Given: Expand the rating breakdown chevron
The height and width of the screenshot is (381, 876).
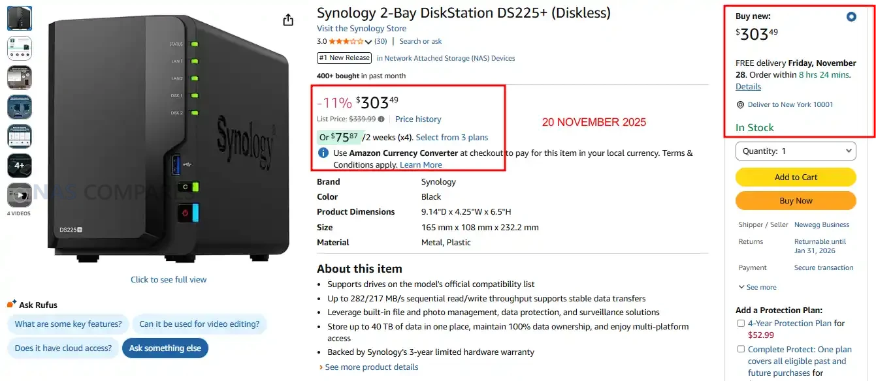Looking at the screenshot, I should pyautogui.click(x=368, y=42).
